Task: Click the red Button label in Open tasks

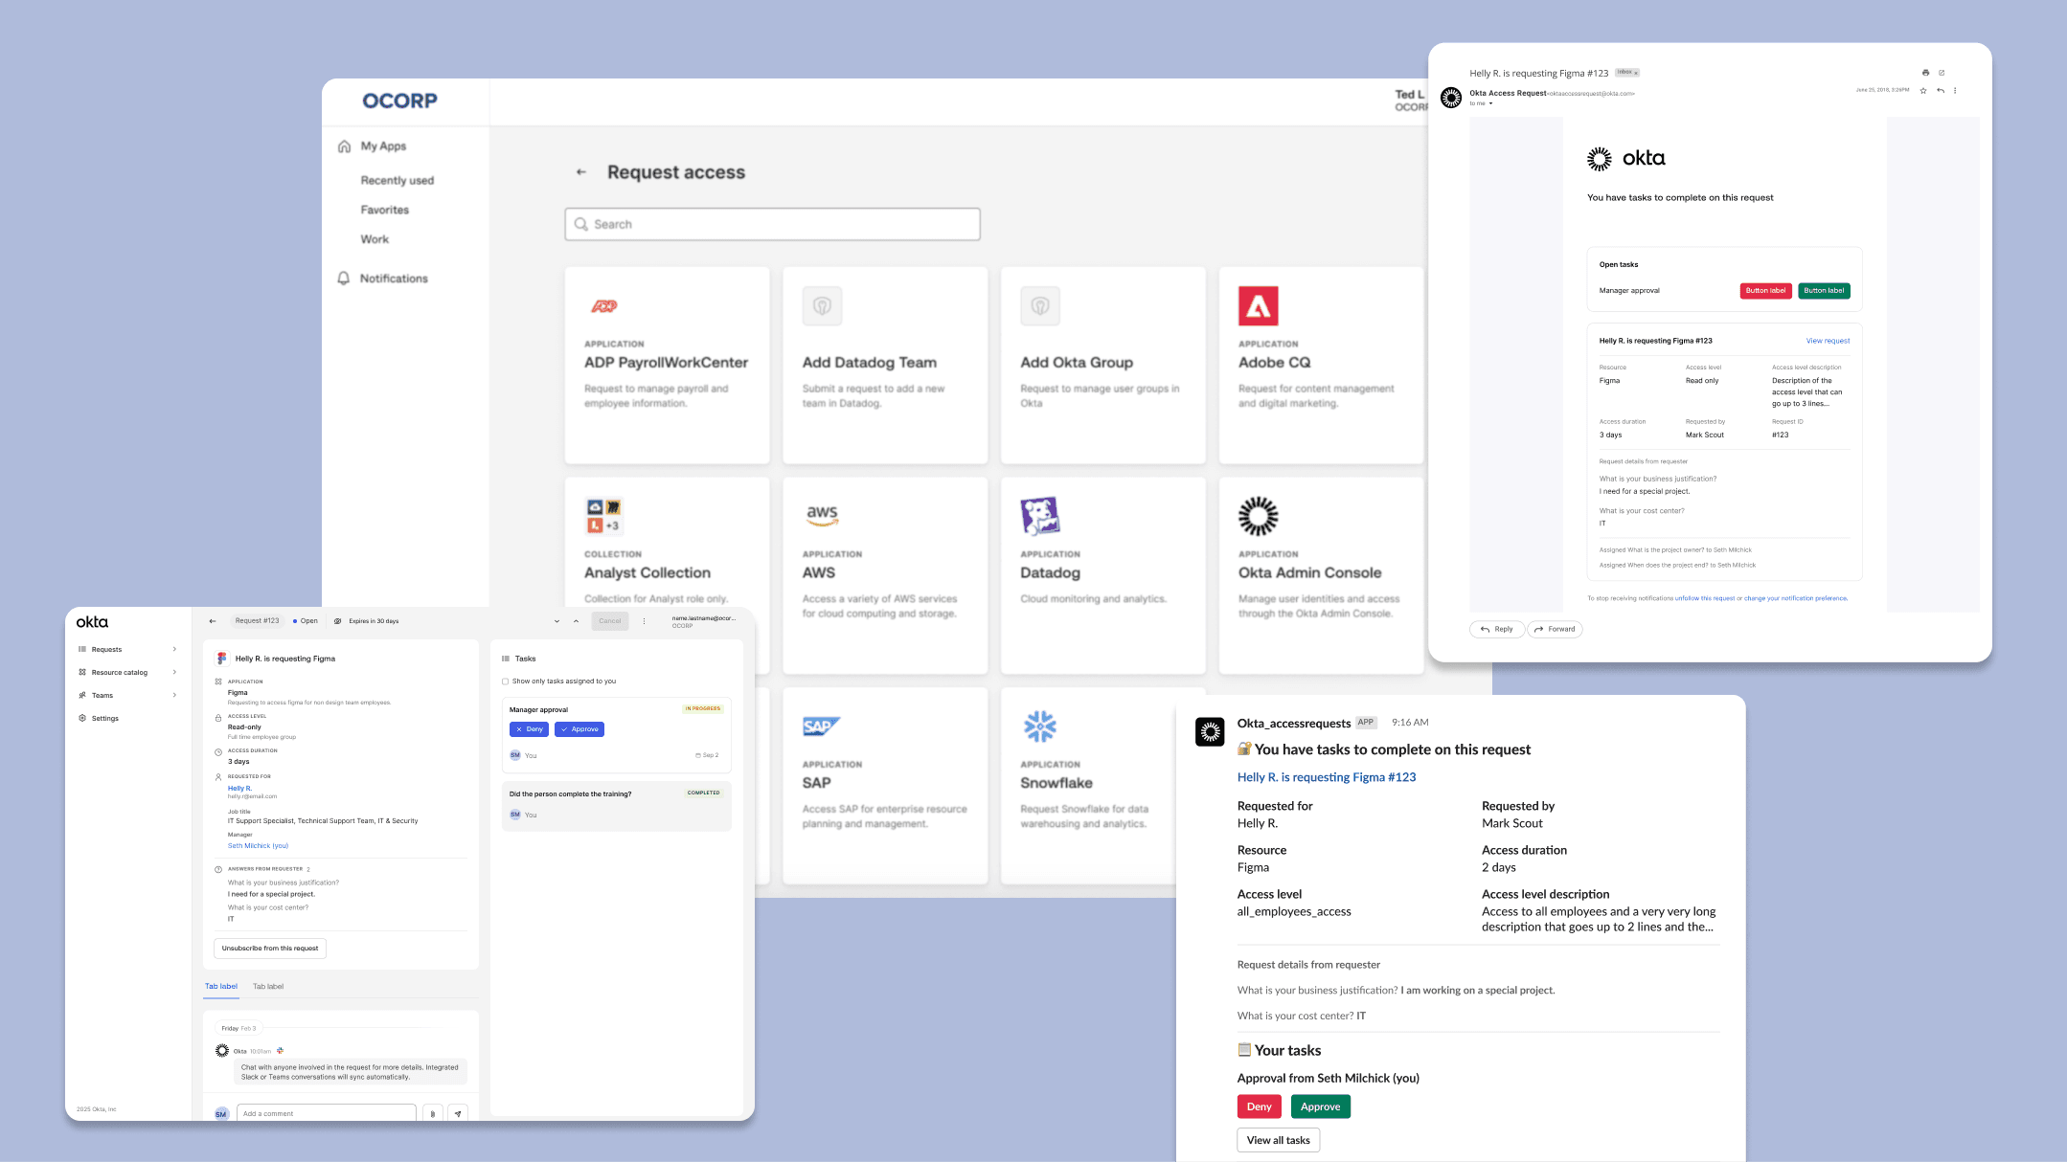Action: (1764, 291)
